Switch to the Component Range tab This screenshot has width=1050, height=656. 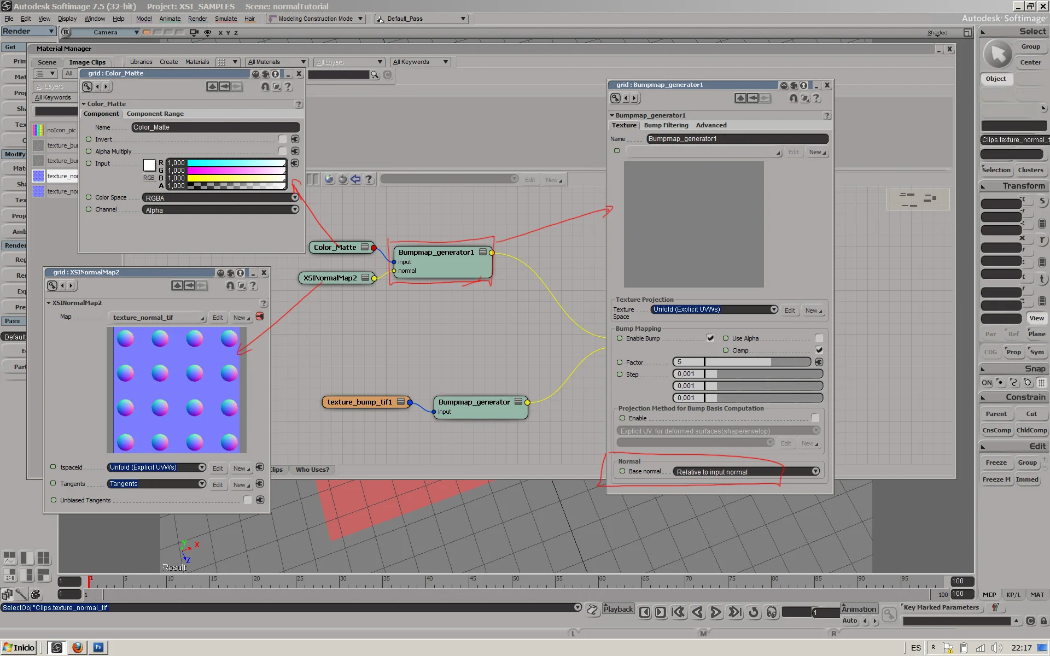(x=155, y=114)
